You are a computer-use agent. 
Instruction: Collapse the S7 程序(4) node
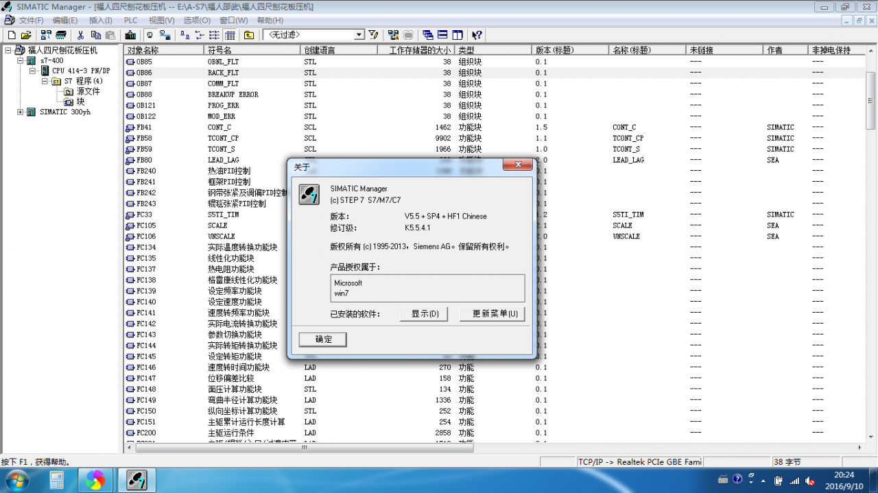point(45,81)
